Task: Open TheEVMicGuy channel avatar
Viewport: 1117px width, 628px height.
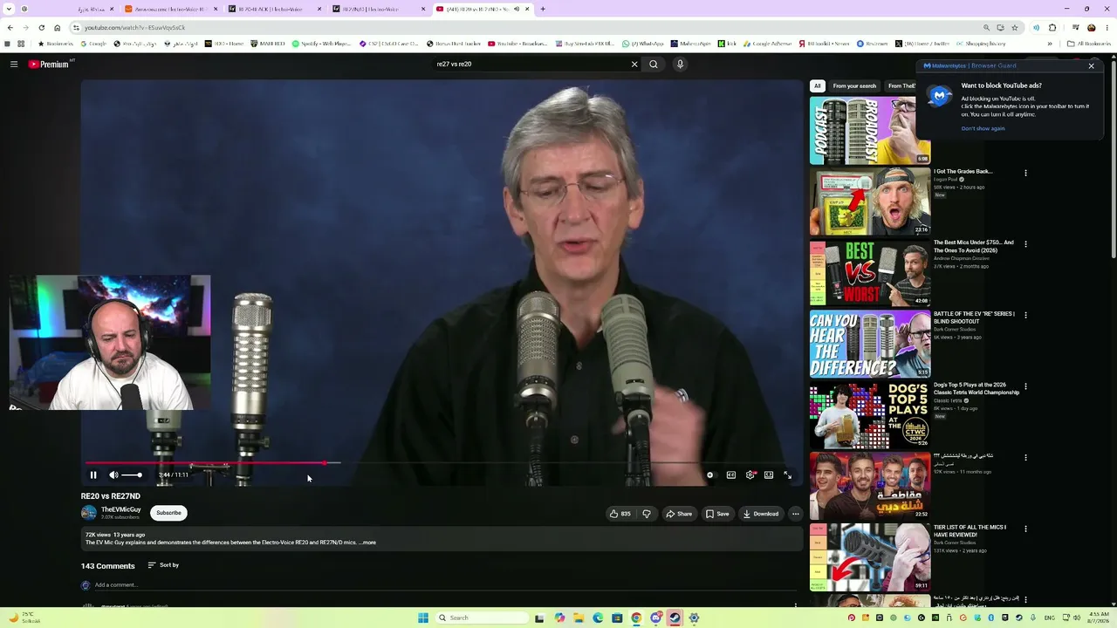Action: click(x=89, y=513)
